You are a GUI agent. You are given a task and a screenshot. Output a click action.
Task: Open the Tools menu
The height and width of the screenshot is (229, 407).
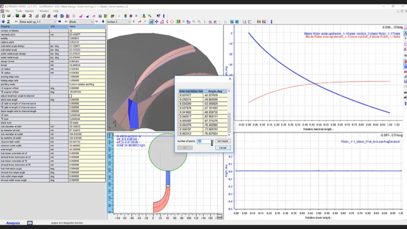(19, 11)
